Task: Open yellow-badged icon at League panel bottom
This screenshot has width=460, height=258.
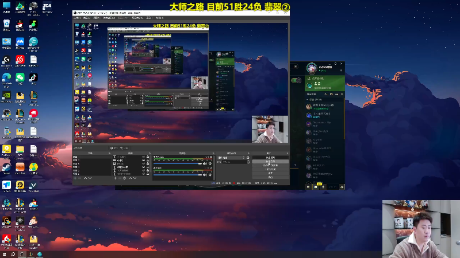Action: 316,186
